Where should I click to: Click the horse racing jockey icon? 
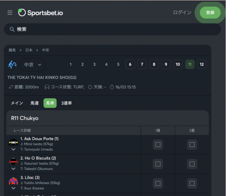12,65
